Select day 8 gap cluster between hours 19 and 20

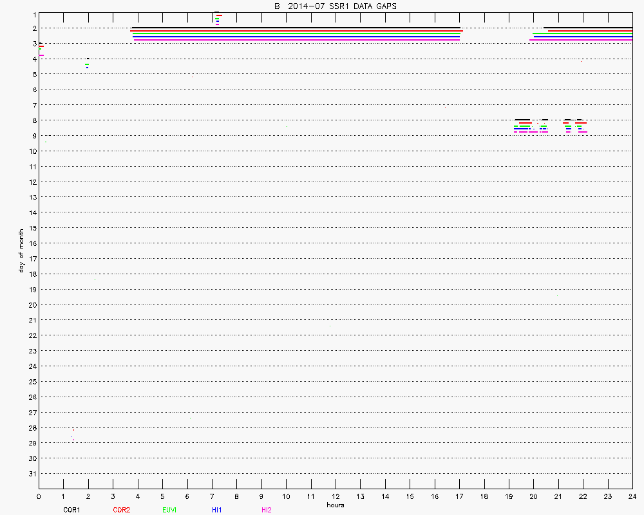522,126
